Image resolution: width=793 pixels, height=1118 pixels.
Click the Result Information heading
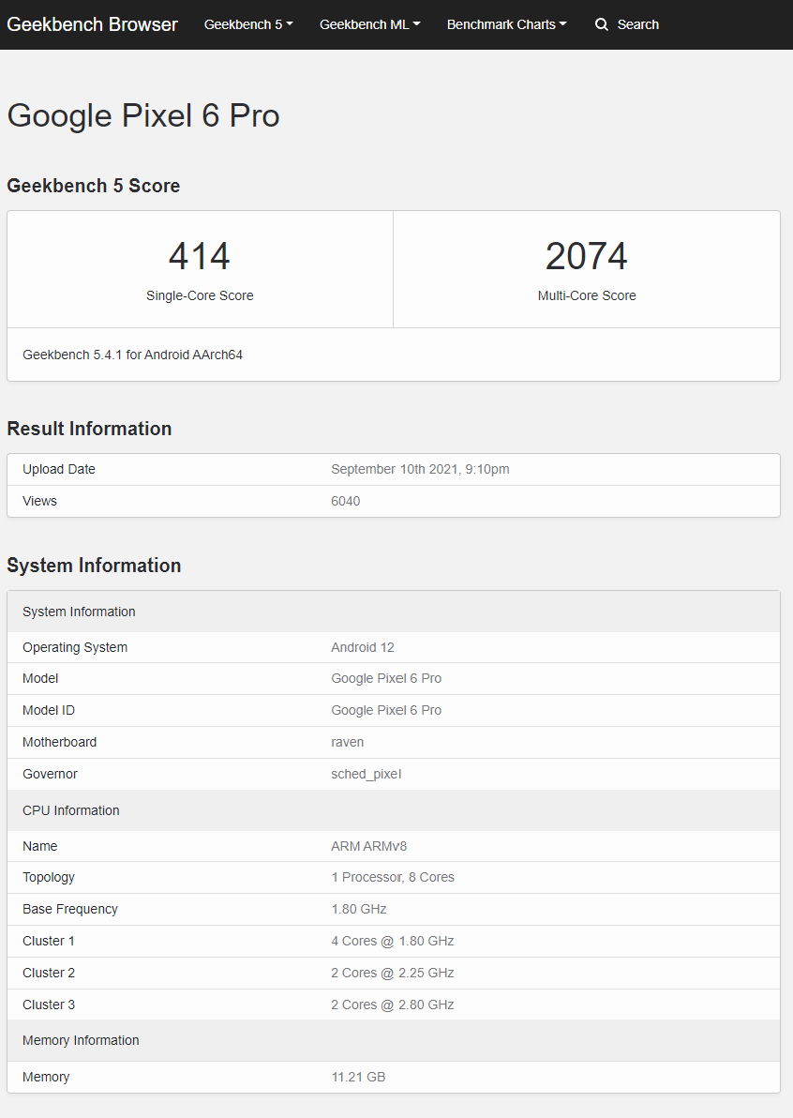[89, 429]
